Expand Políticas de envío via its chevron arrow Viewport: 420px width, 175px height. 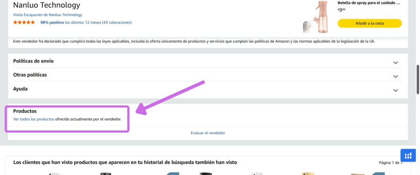click(x=395, y=62)
